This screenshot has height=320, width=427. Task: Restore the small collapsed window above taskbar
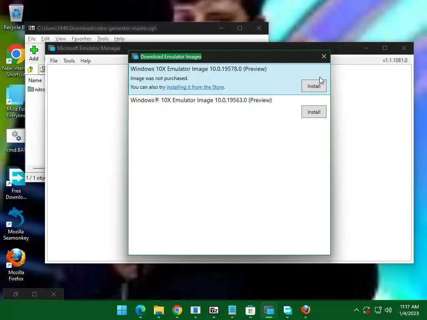[16, 294]
